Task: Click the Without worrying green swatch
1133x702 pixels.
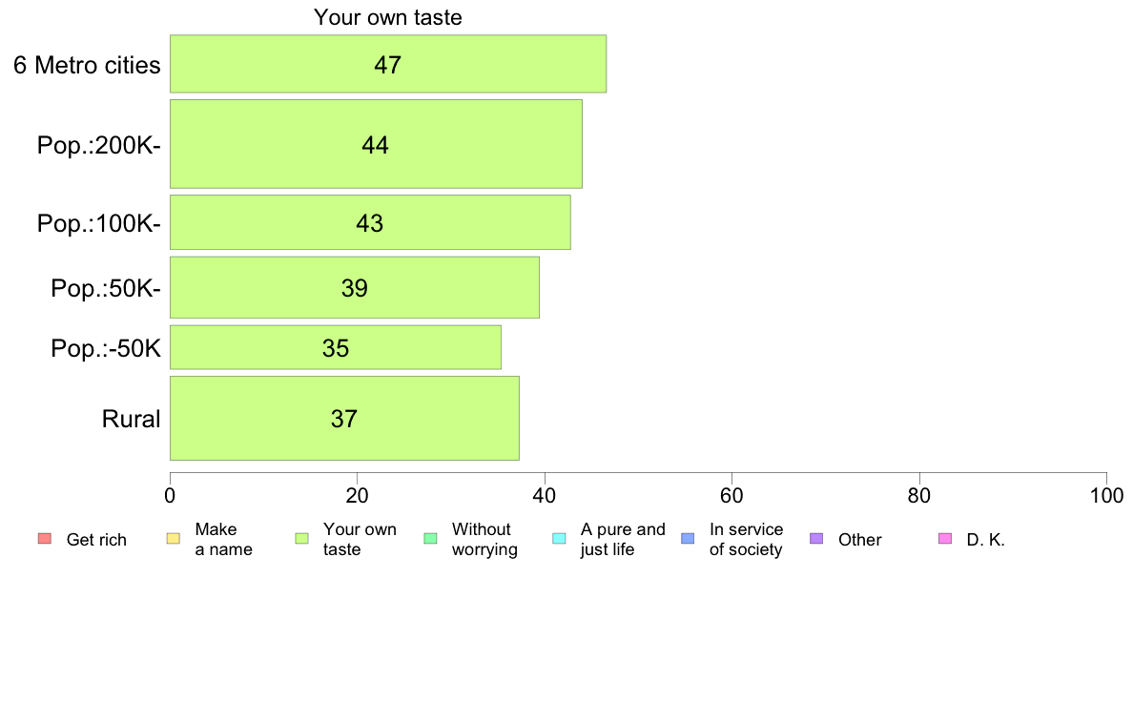Action: click(x=431, y=539)
